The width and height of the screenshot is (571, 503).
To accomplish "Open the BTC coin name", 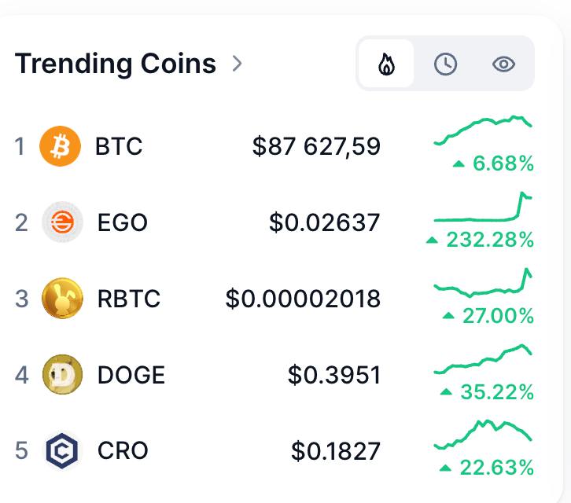I will (119, 146).
